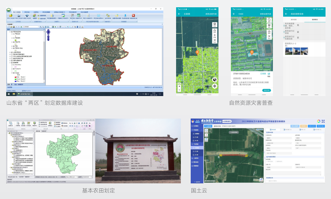
Task: Toggle the Image layer checkbox
Action: [13, 73]
